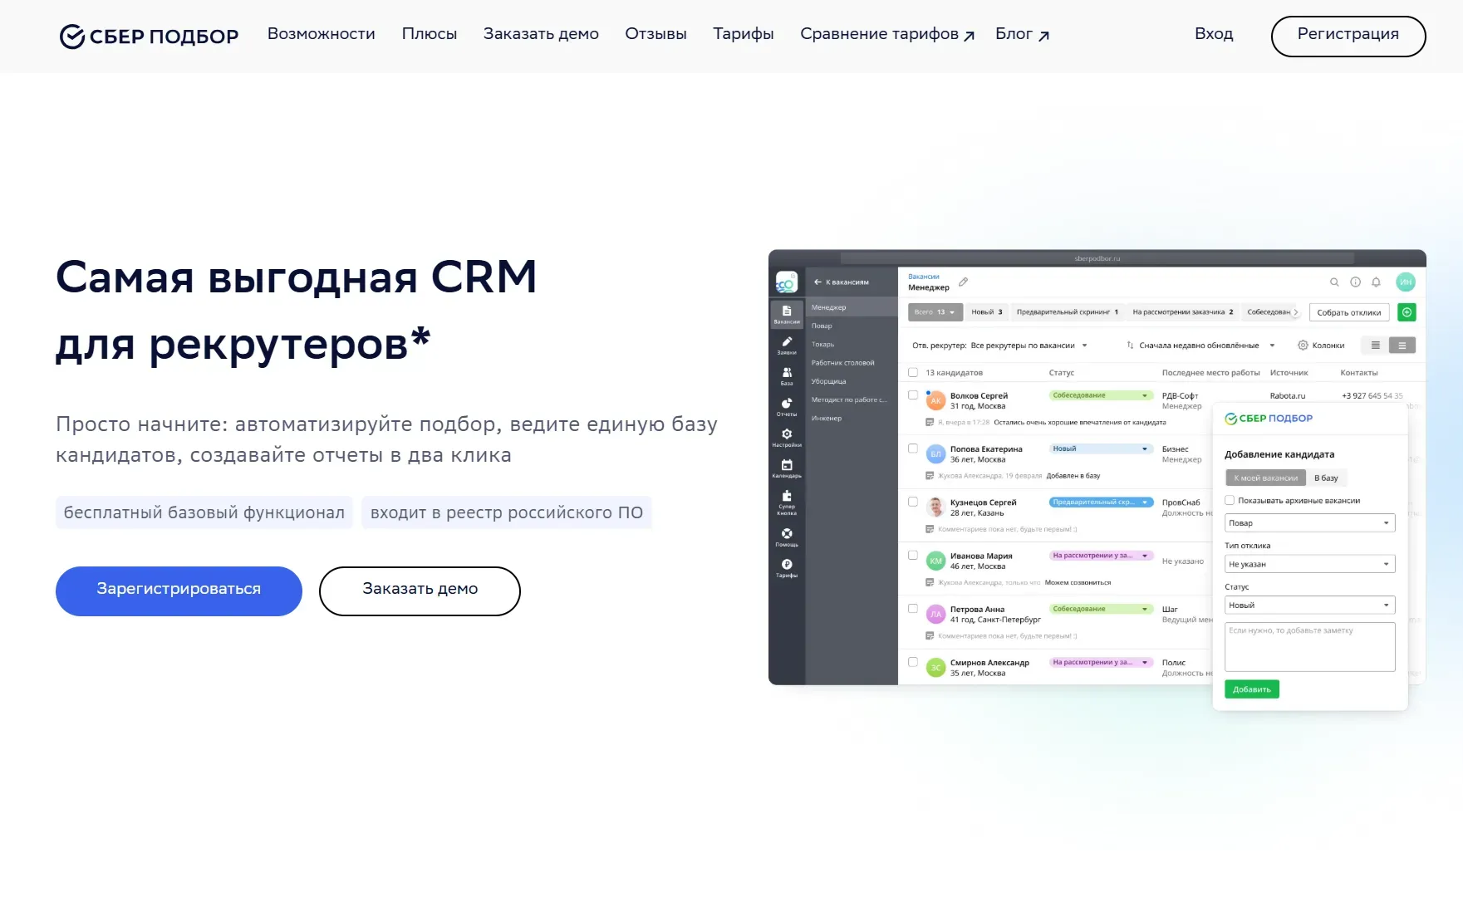Click the Вход link
This screenshot has height=897, width=1463.
(x=1214, y=34)
